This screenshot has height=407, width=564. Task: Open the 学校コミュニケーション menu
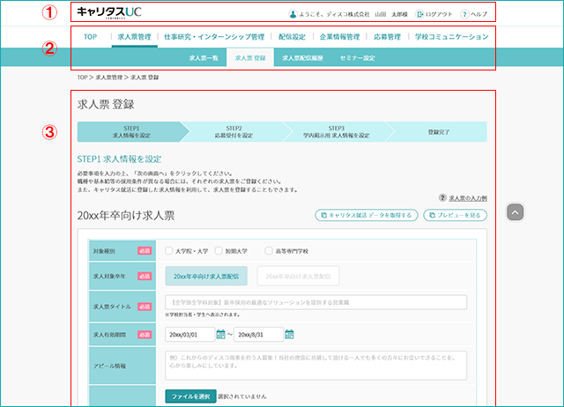[451, 37]
